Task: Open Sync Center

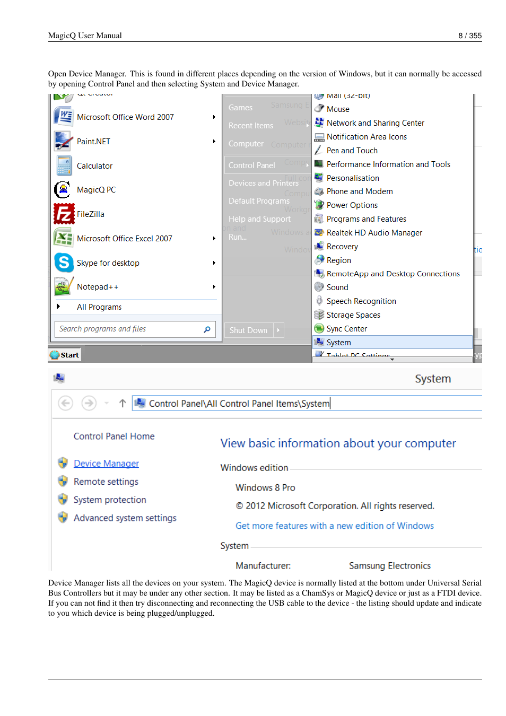Action: pos(347,328)
